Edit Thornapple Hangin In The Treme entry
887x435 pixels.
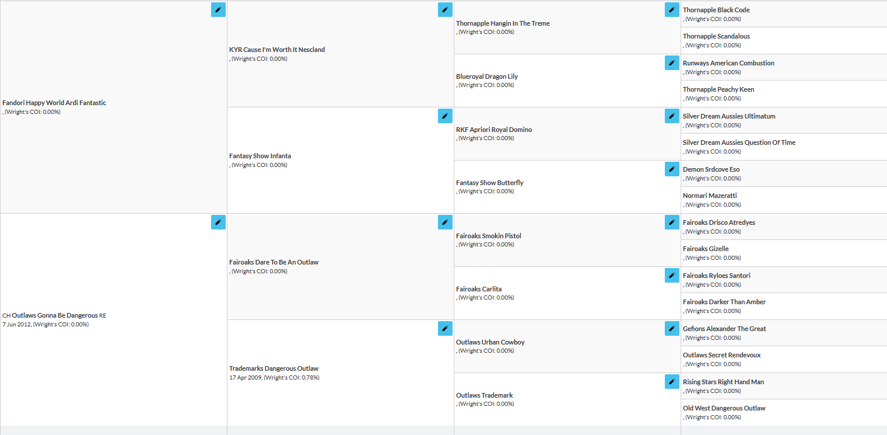(672, 9)
